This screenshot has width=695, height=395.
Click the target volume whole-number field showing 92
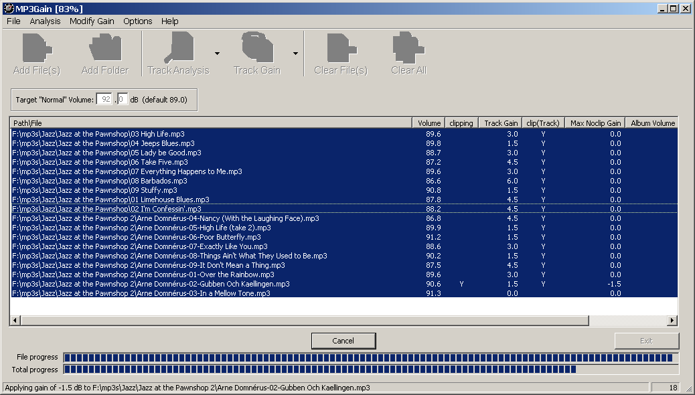(104, 99)
